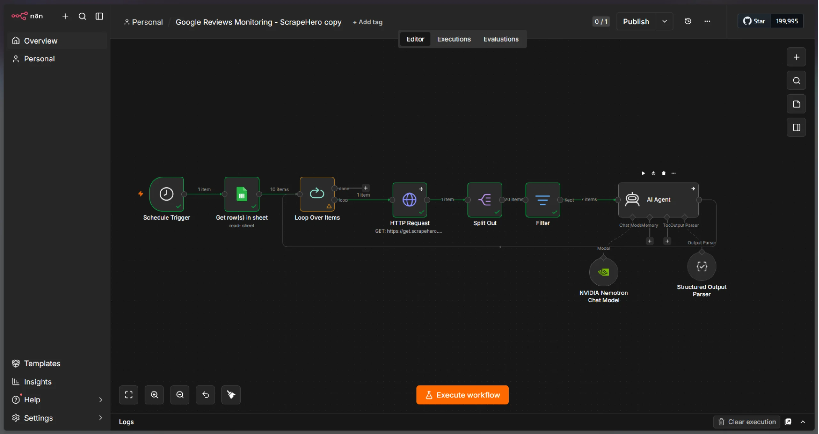Zoom out on canvas

tap(180, 395)
